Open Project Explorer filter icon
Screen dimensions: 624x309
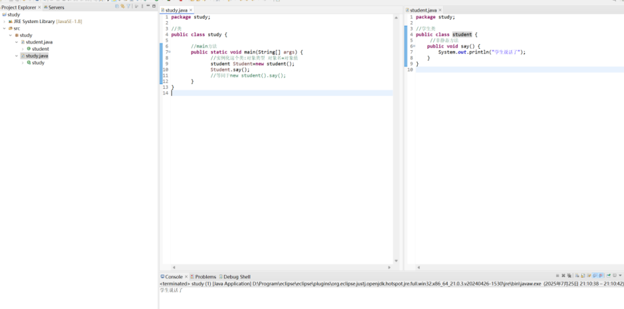pos(128,6)
